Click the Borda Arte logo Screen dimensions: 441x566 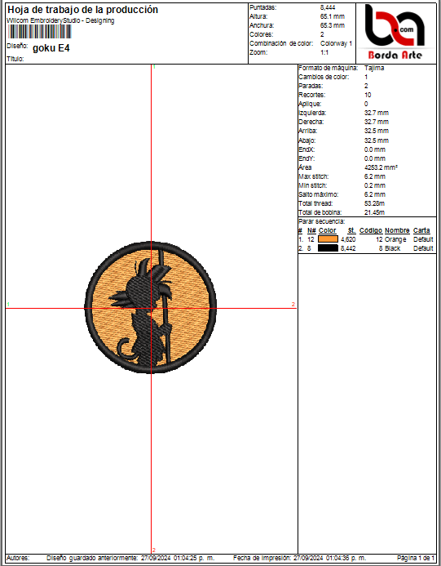pyautogui.click(x=395, y=32)
